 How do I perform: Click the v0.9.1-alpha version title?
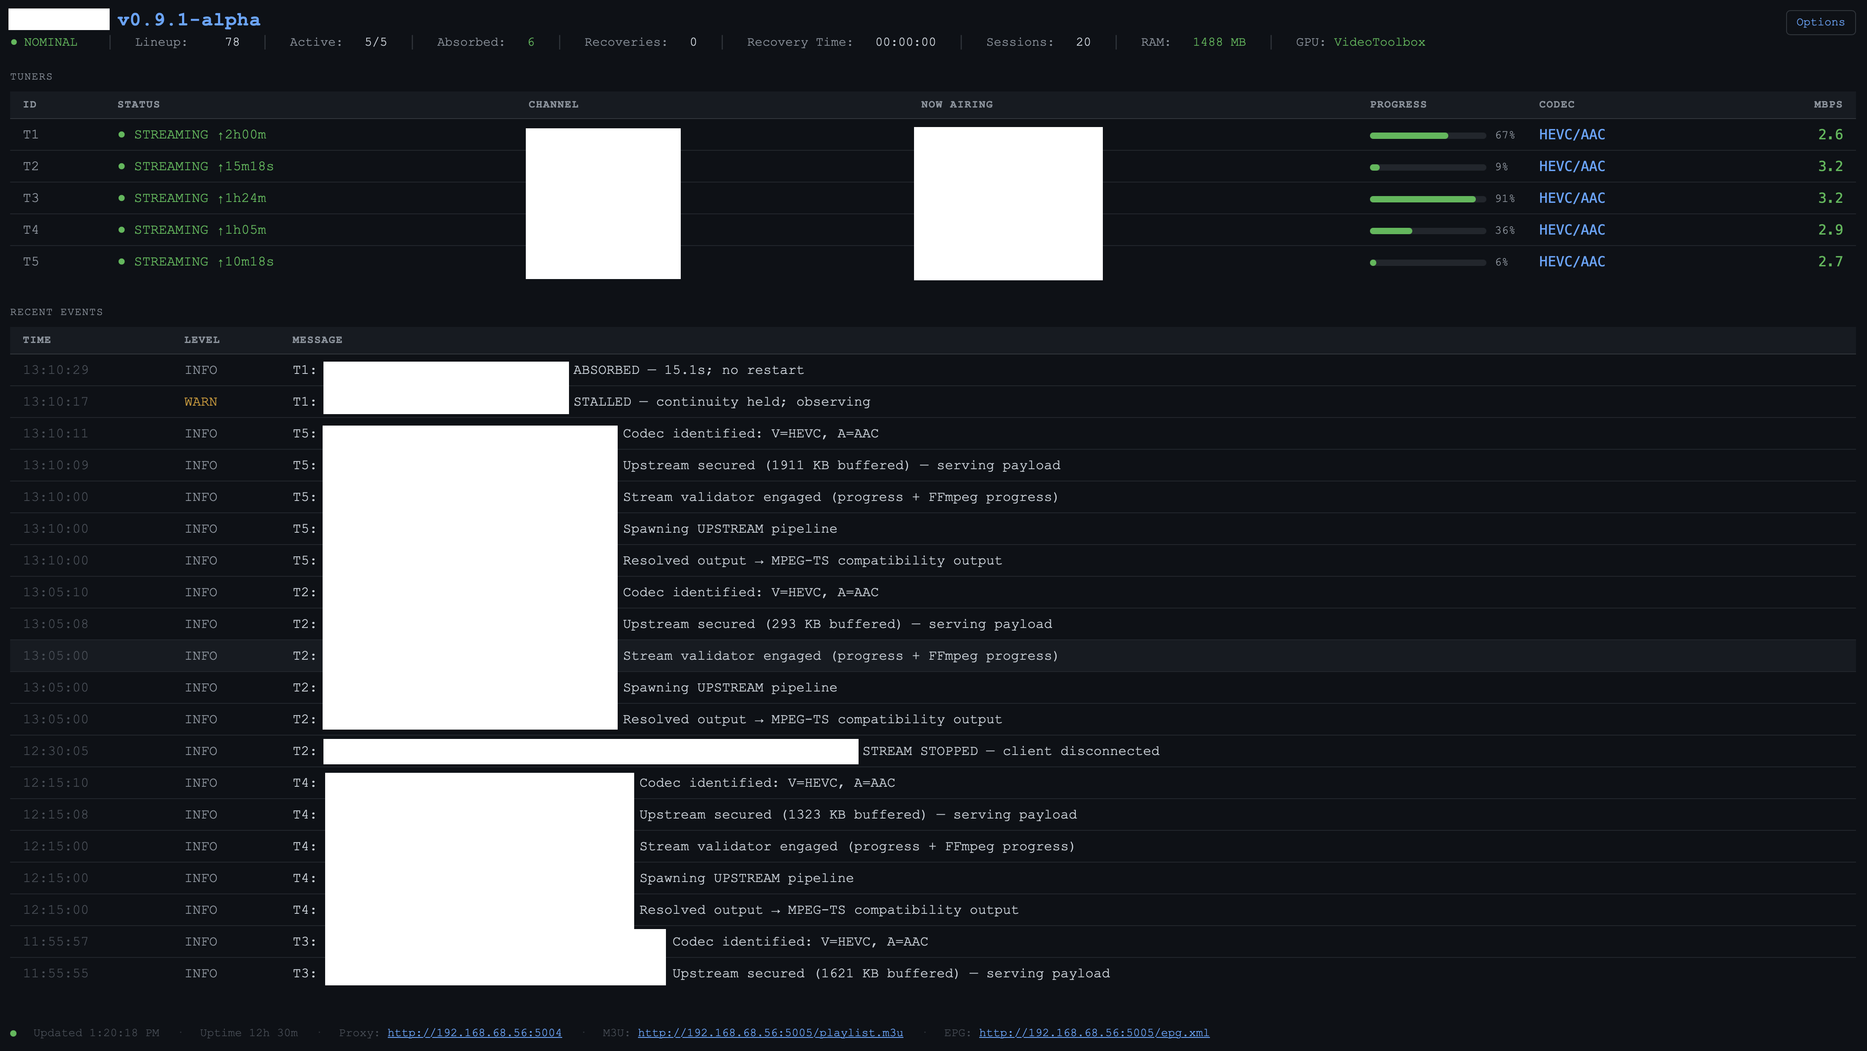(188, 19)
